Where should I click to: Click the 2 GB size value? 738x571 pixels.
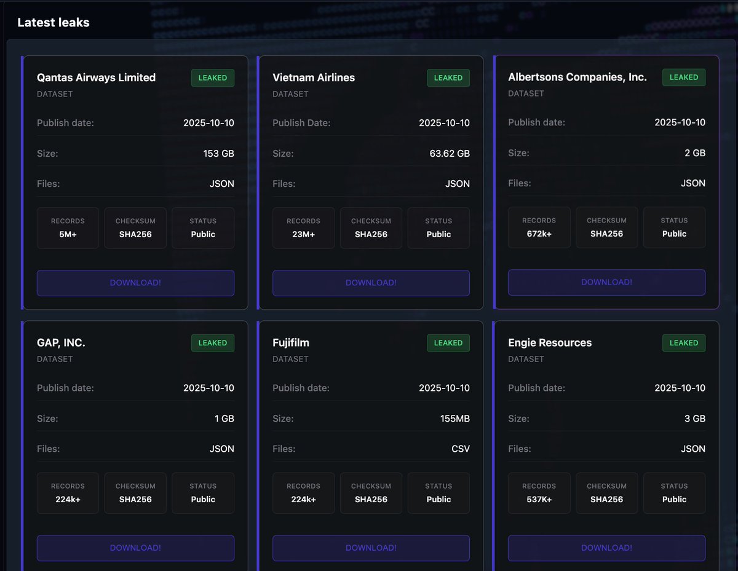click(695, 152)
